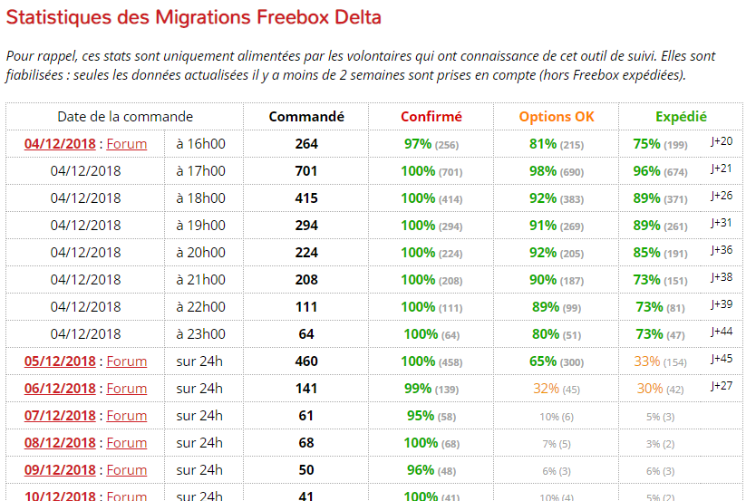
Task: Click the Options OK column header
Action: [557, 116]
